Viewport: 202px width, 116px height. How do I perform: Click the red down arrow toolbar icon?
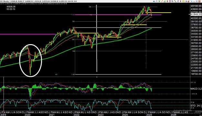181,1
